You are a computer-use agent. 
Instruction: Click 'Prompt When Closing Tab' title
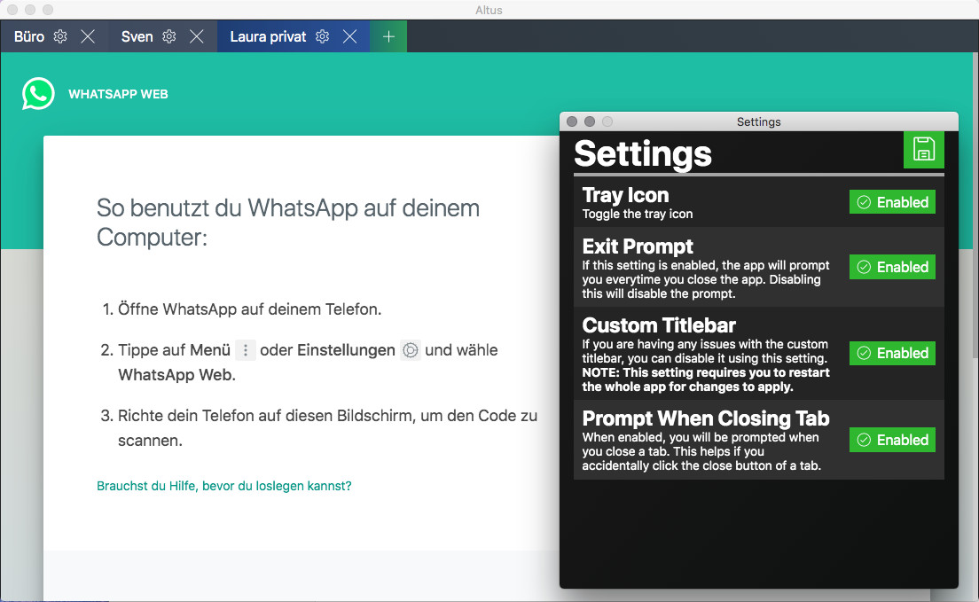706,418
